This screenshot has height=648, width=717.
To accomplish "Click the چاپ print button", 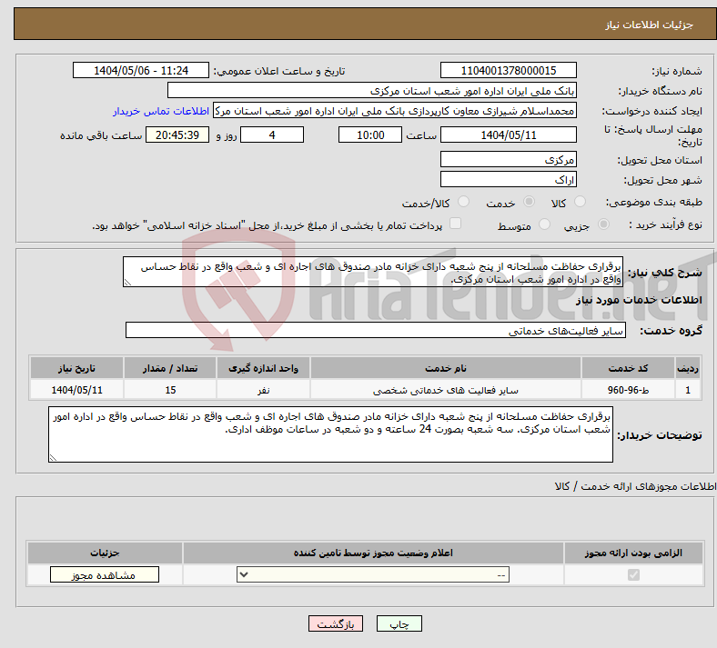I will click(399, 623).
